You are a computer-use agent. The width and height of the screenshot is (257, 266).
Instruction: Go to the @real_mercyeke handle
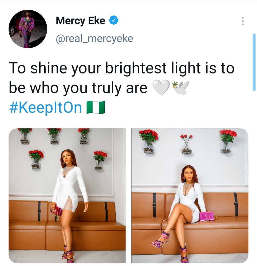(x=94, y=39)
